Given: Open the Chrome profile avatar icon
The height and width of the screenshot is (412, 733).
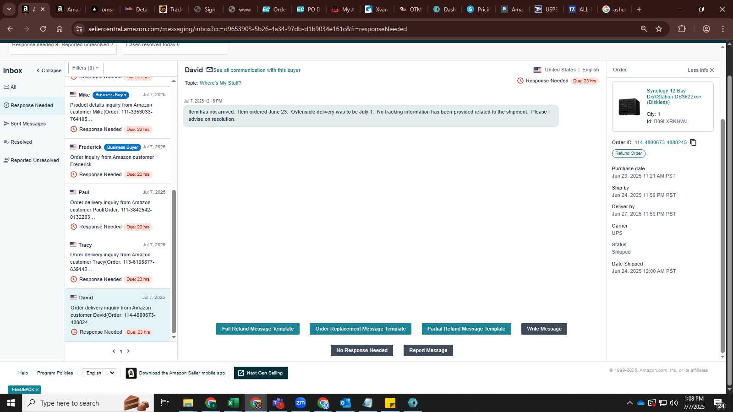Looking at the screenshot, I should (706, 29).
